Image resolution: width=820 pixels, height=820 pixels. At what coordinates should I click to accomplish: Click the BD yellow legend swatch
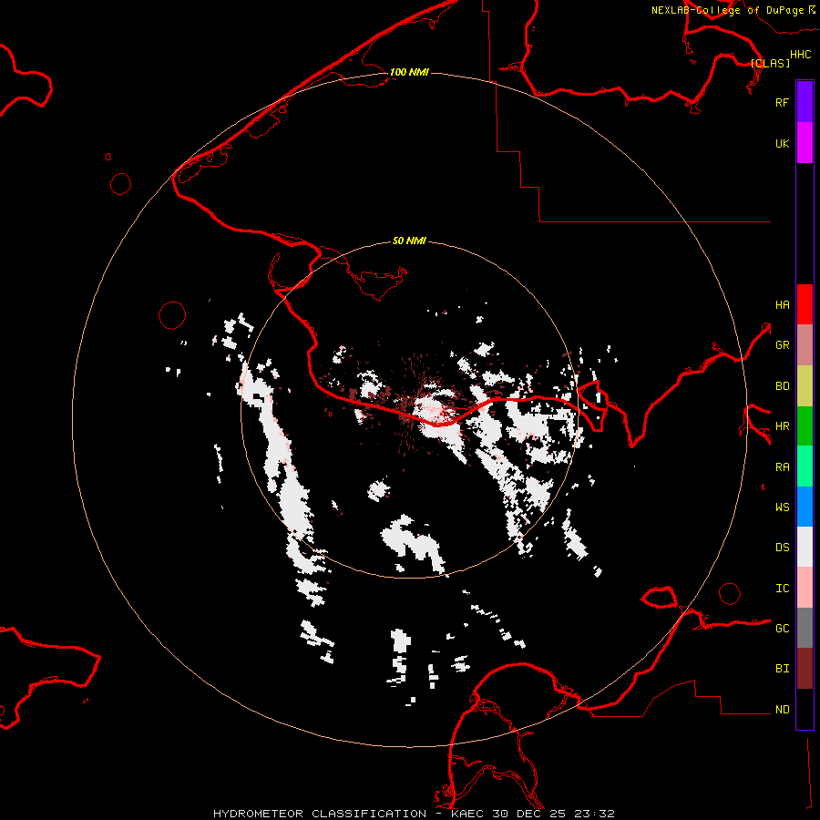805,386
